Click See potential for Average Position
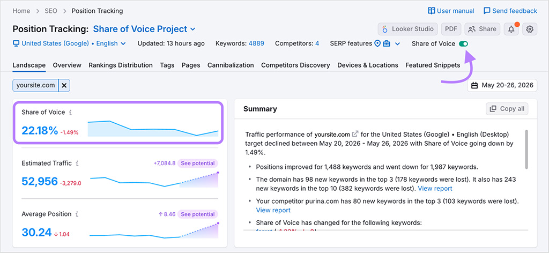The width and height of the screenshot is (549, 253). coord(197,214)
